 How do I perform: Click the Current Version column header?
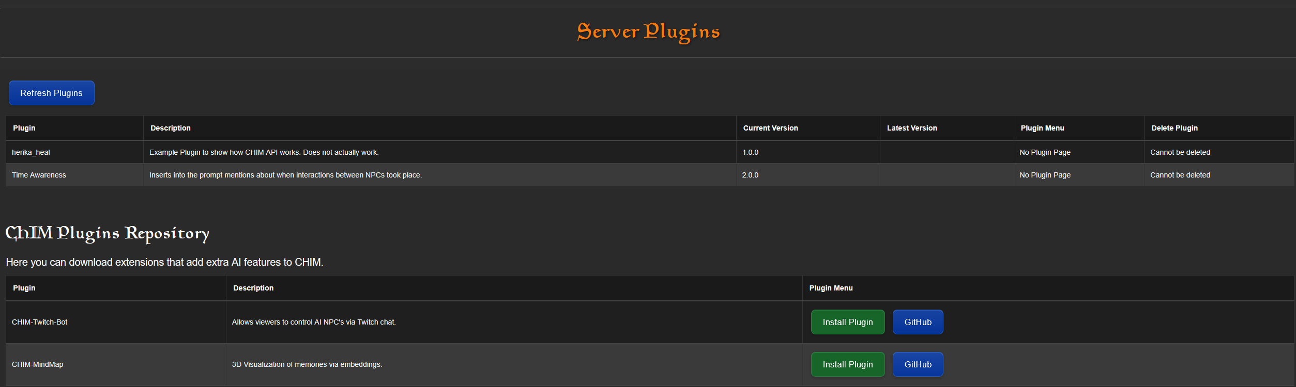coord(770,128)
